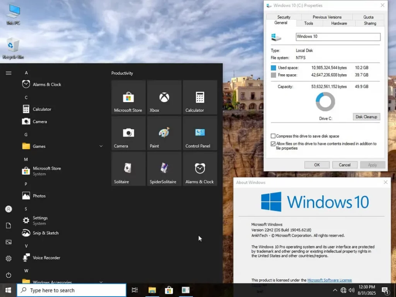The width and height of the screenshot is (396, 297).
Task: Click OK in drive Properties
Action: pos(317,165)
